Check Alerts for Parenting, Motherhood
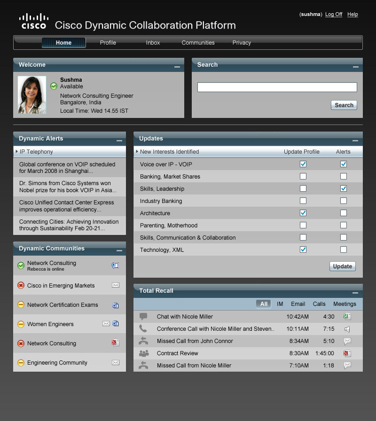Image resolution: width=376 pixels, height=421 pixels. [343, 225]
